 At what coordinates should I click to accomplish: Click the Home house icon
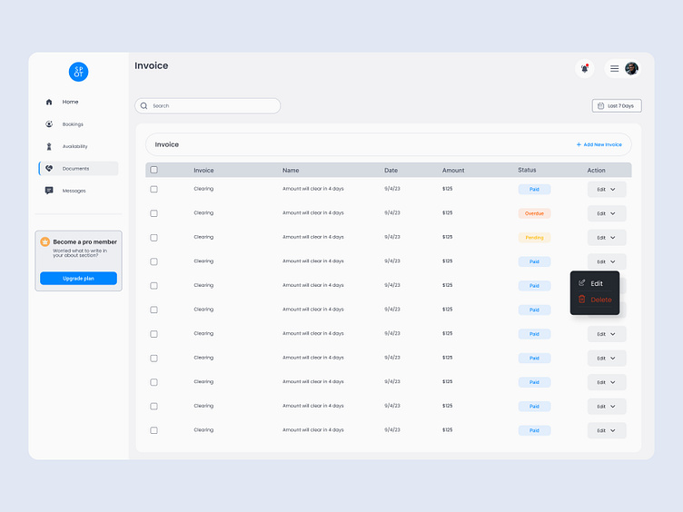click(49, 102)
